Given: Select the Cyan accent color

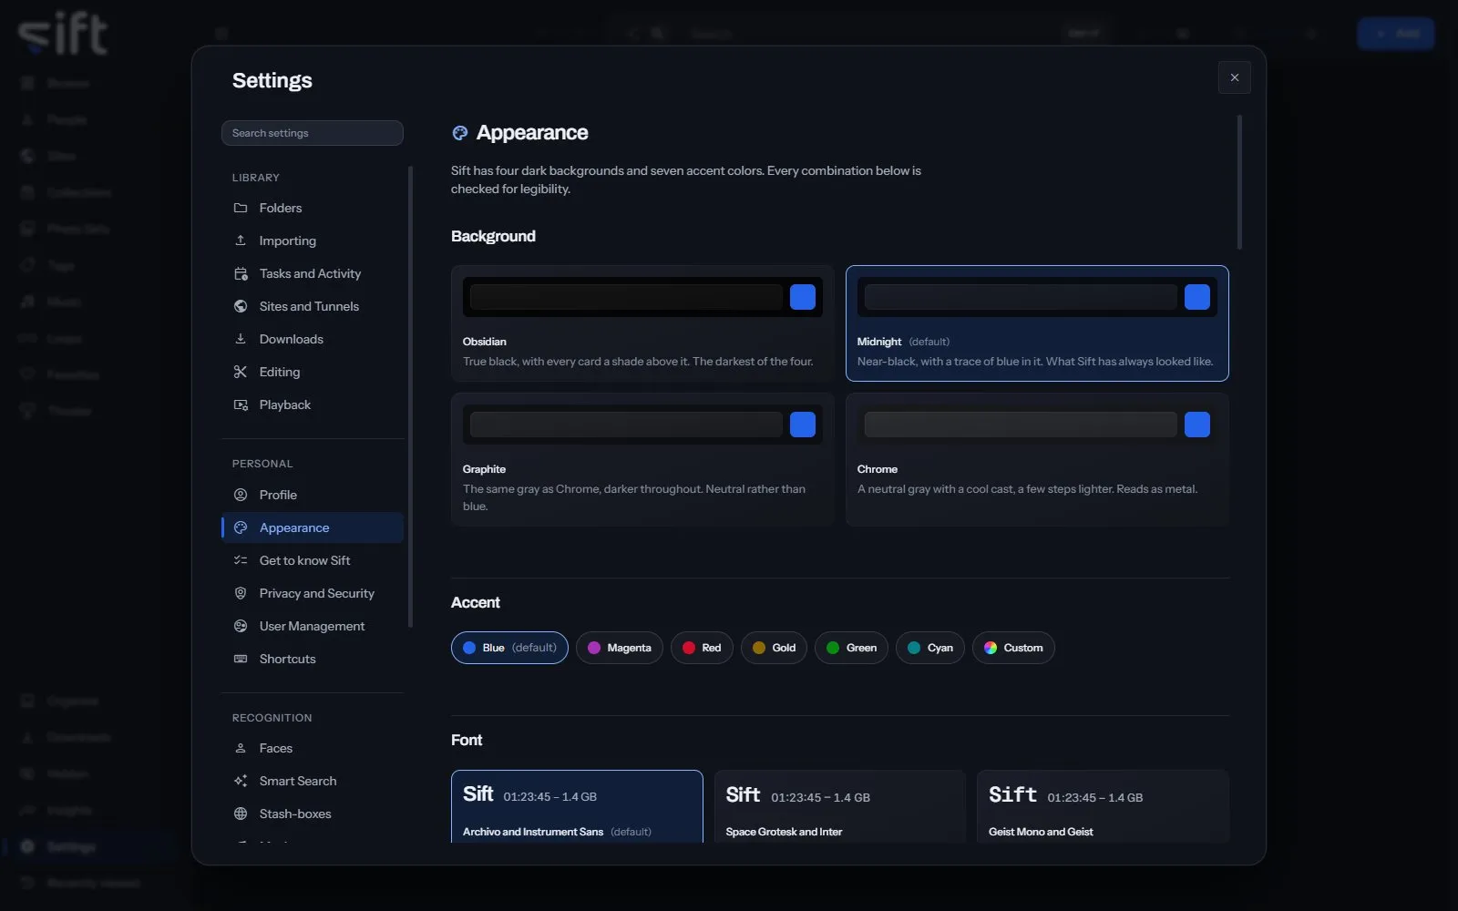Looking at the screenshot, I should point(930,648).
